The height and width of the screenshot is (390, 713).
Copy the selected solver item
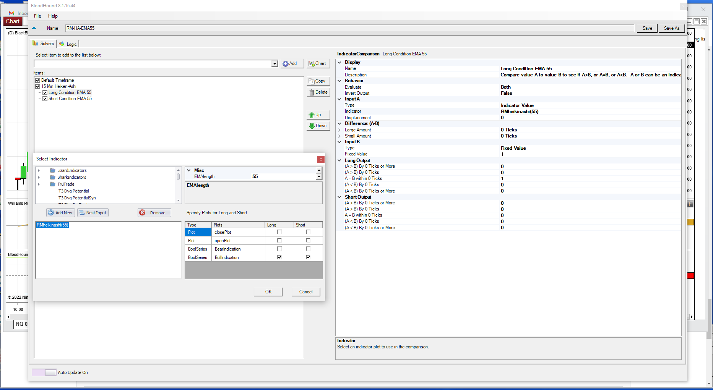click(318, 81)
